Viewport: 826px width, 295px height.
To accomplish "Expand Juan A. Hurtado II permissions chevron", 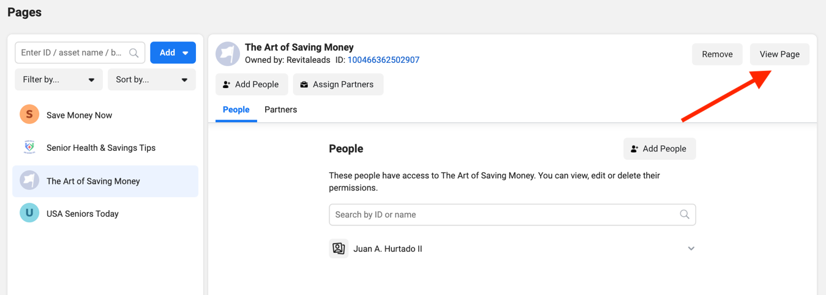I will (x=691, y=249).
